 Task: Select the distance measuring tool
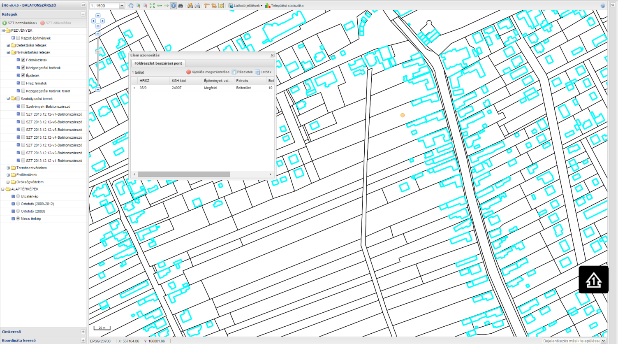point(207,6)
